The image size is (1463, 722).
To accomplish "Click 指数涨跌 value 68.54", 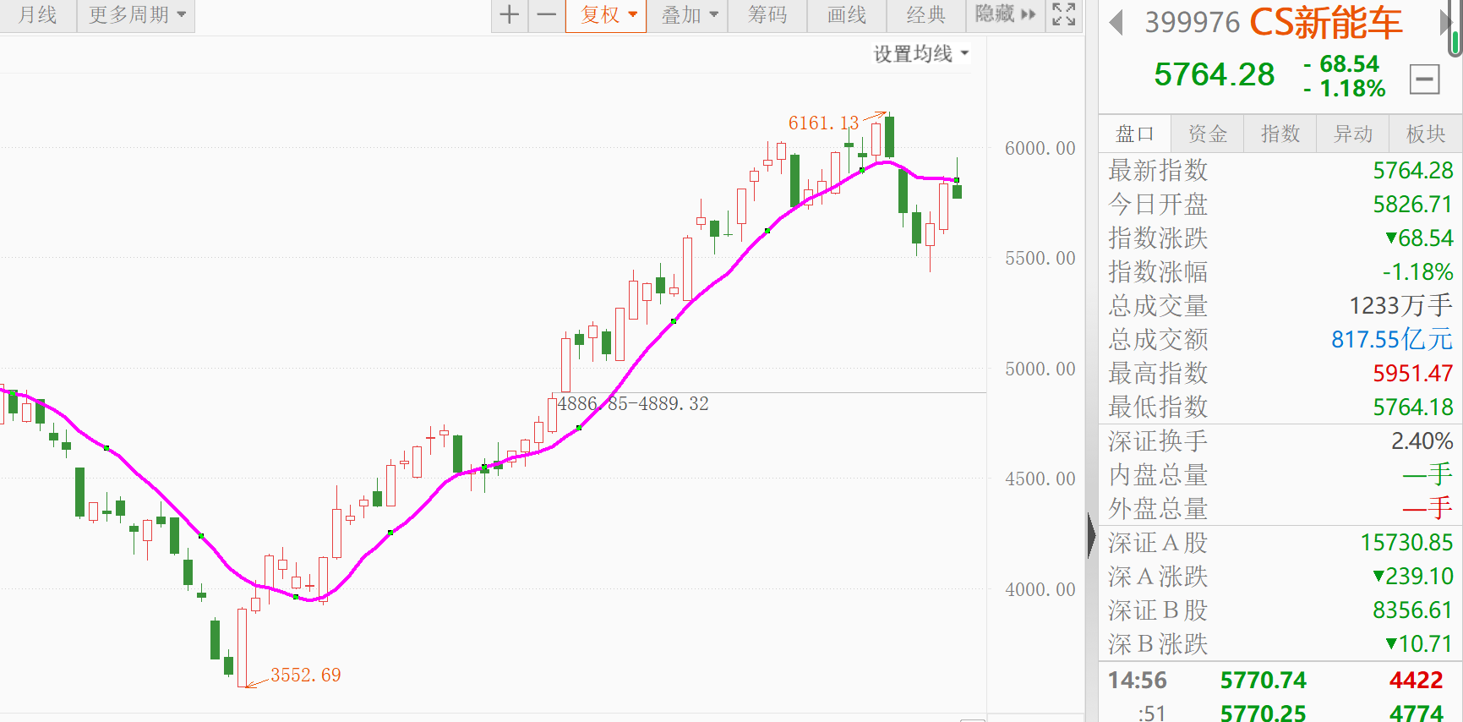I will pos(1419,238).
